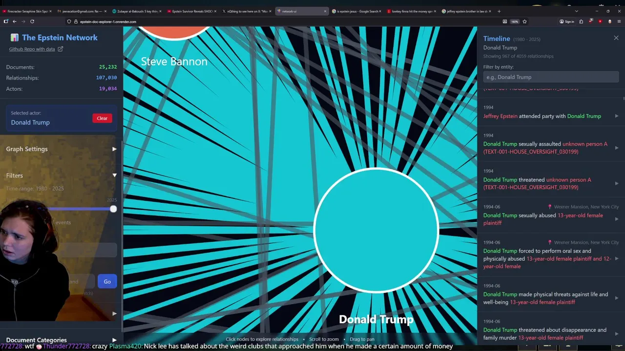Bookmark this page with the star icon
This screenshot has height=351, width=625.
pyautogui.click(x=524, y=21)
